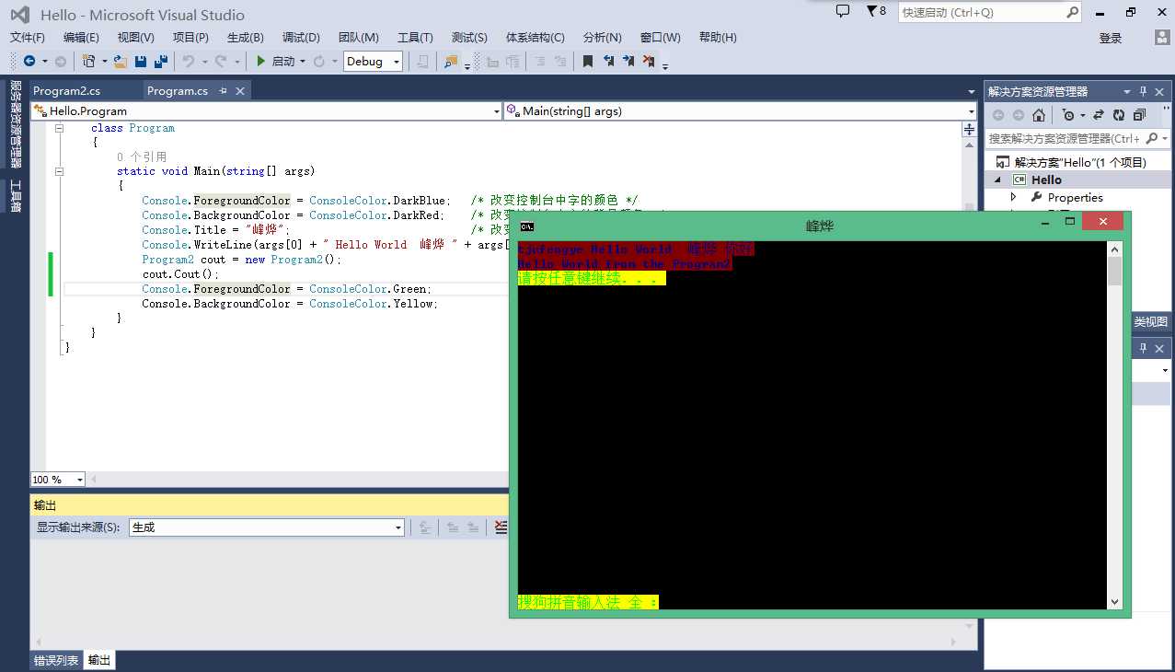1175x672 pixels.
Task: Go to the previous bookmark icon
Action: [x=608, y=62]
